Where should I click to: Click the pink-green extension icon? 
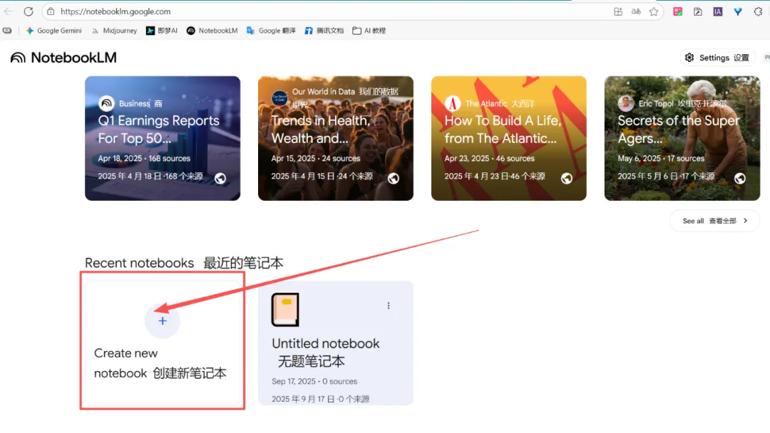(x=678, y=12)
